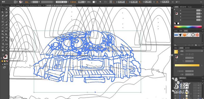The width and height of the screenshot is (204, 99).
Task: Open the Align options dropdown arrow
Action: coord(107,2)
